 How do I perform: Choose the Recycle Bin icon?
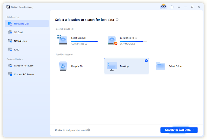[x=63, y=66]
